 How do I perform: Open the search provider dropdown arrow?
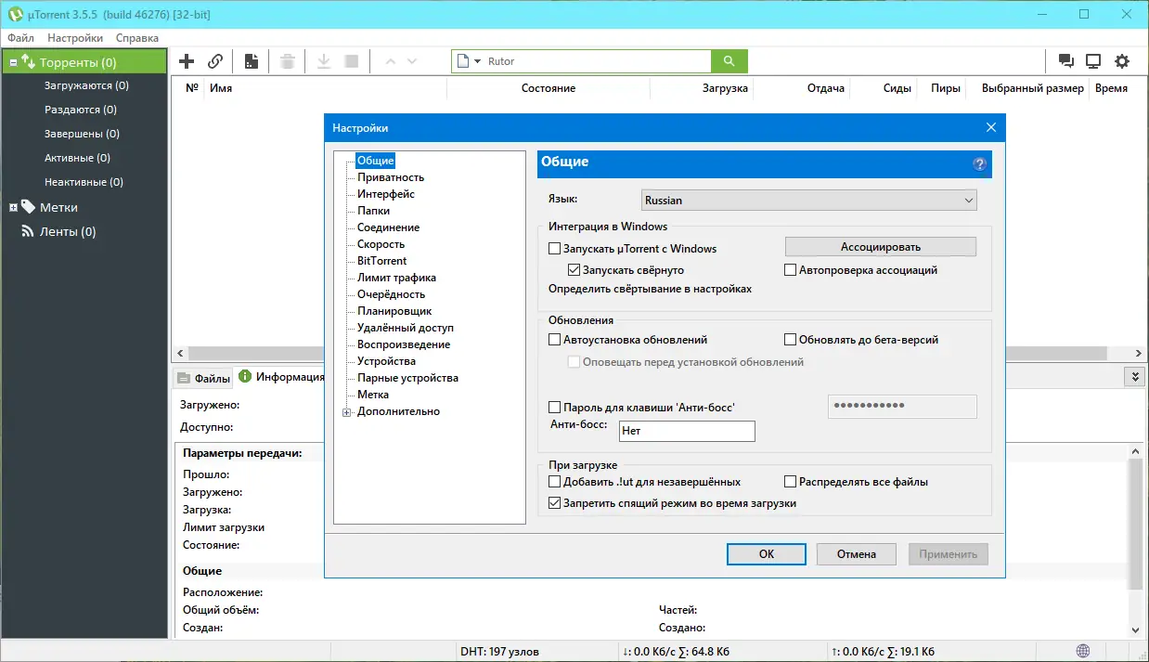pos(477,61)
